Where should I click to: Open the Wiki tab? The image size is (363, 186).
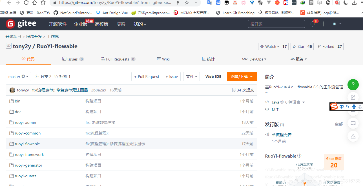163,59
